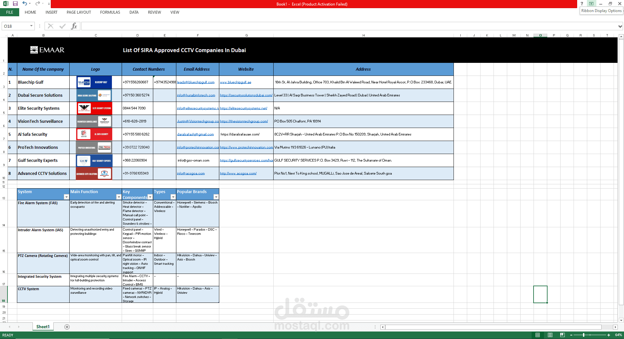This screenshot has height=339, width=624.
Task: Open the info@acsgoa.com email link
Action: 191,174
